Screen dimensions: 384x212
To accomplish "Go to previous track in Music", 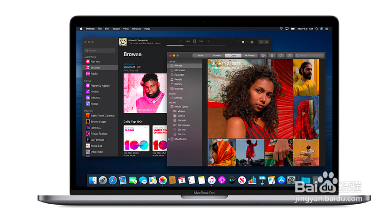I will pyautogui.click(x=188, y=41).
